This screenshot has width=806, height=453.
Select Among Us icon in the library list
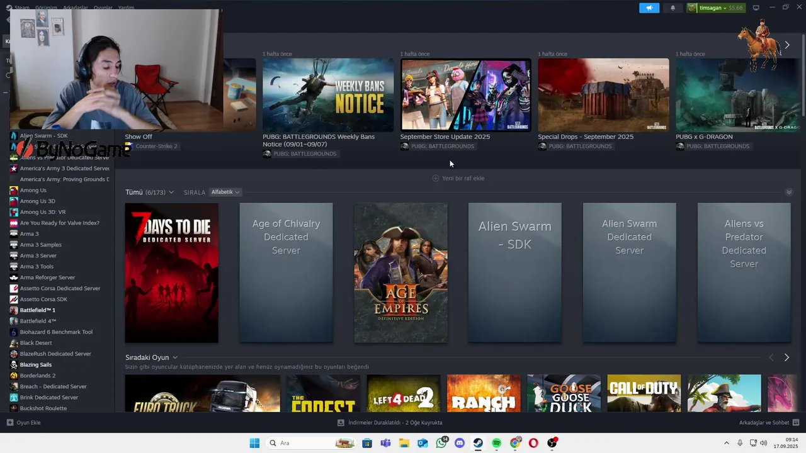pos(14,190)
